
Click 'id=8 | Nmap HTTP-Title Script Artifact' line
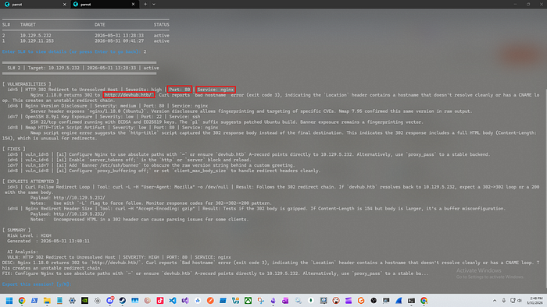click(113, 128)
